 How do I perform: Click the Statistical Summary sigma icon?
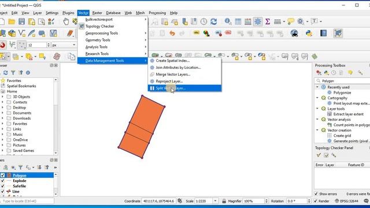[x=268, y=22]
